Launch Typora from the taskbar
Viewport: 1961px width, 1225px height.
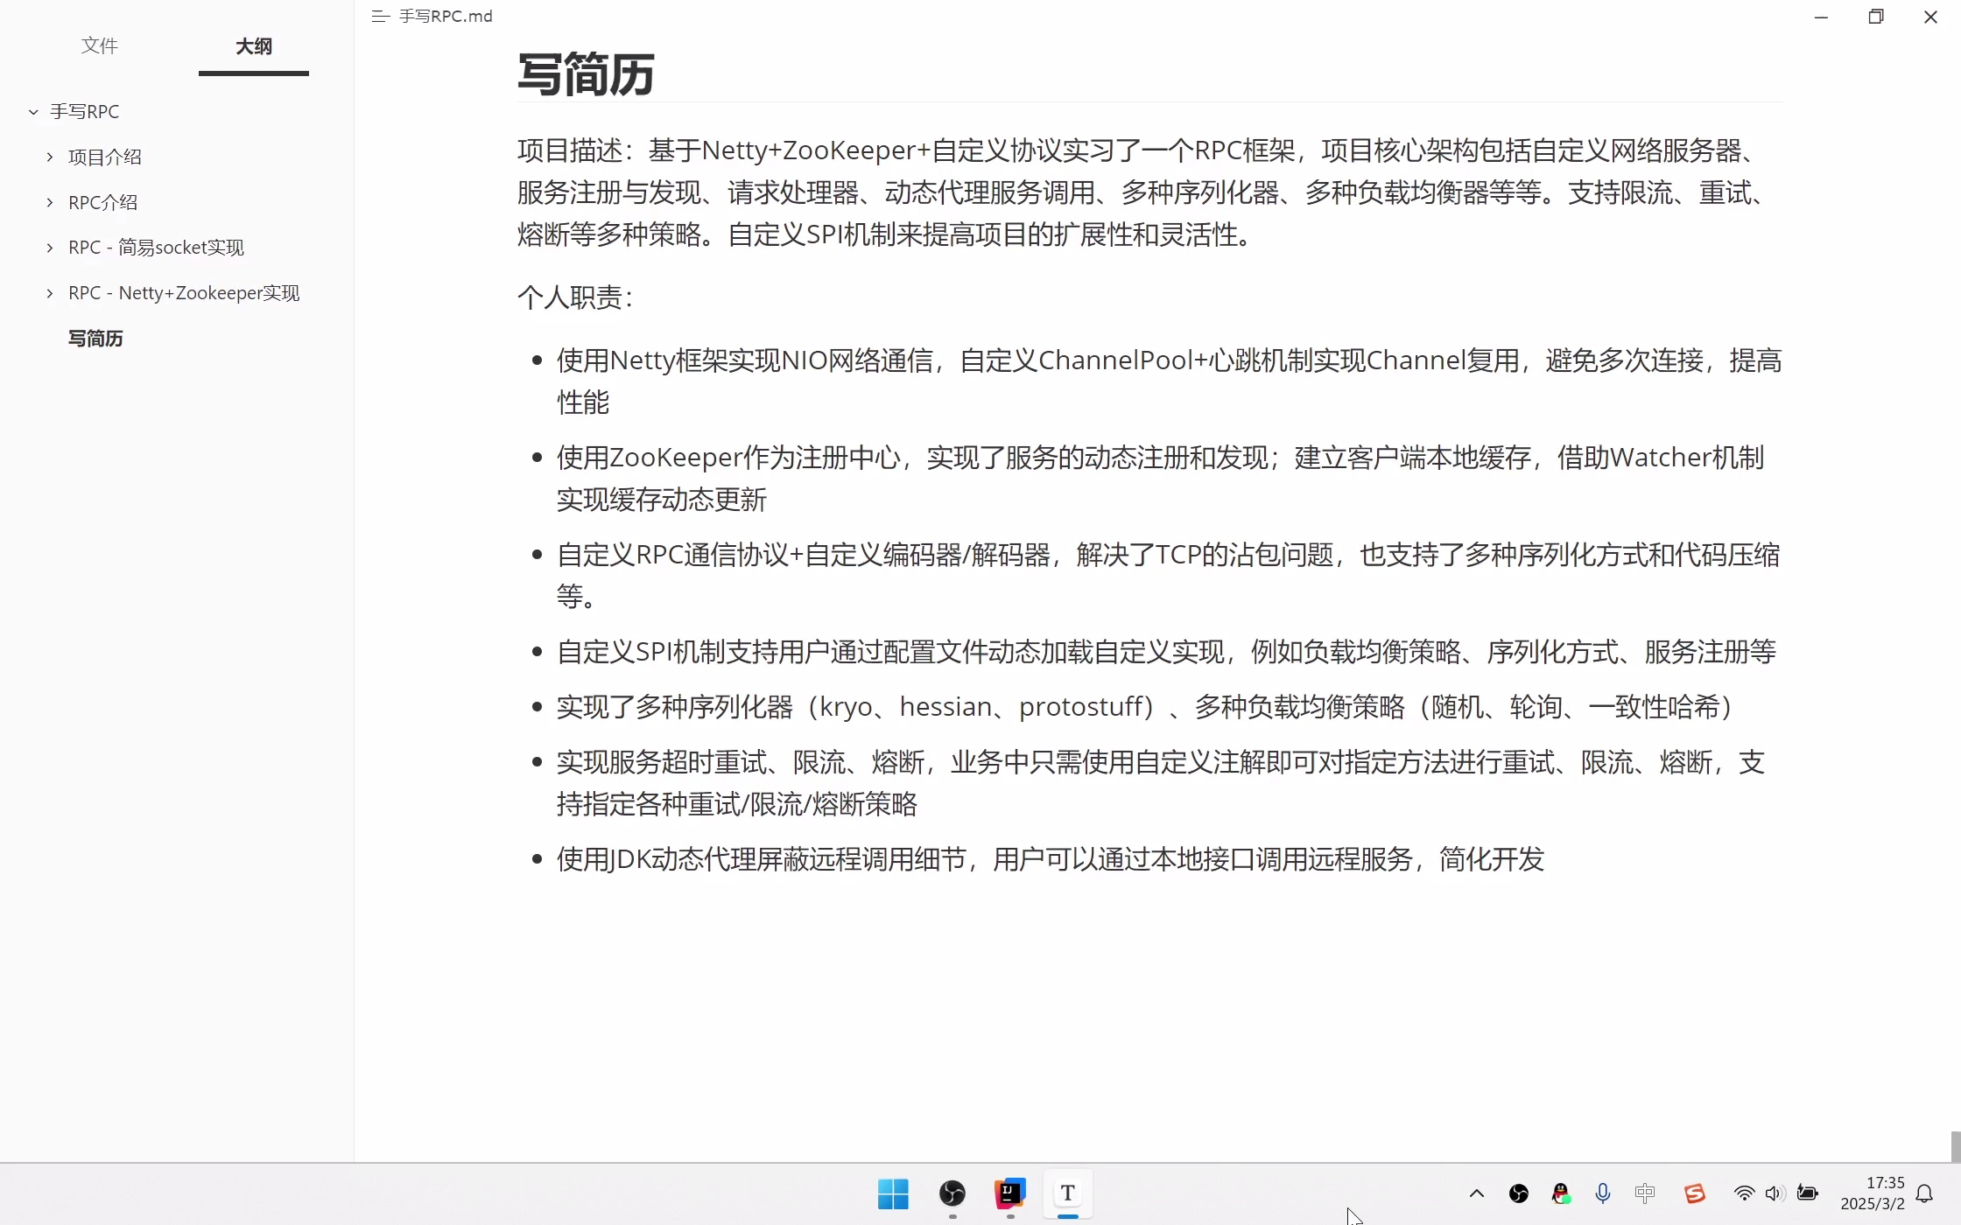pyautogui.click(x=1067, y=1193)
